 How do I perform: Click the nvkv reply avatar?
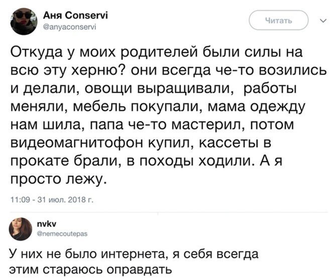pos(23,229)
